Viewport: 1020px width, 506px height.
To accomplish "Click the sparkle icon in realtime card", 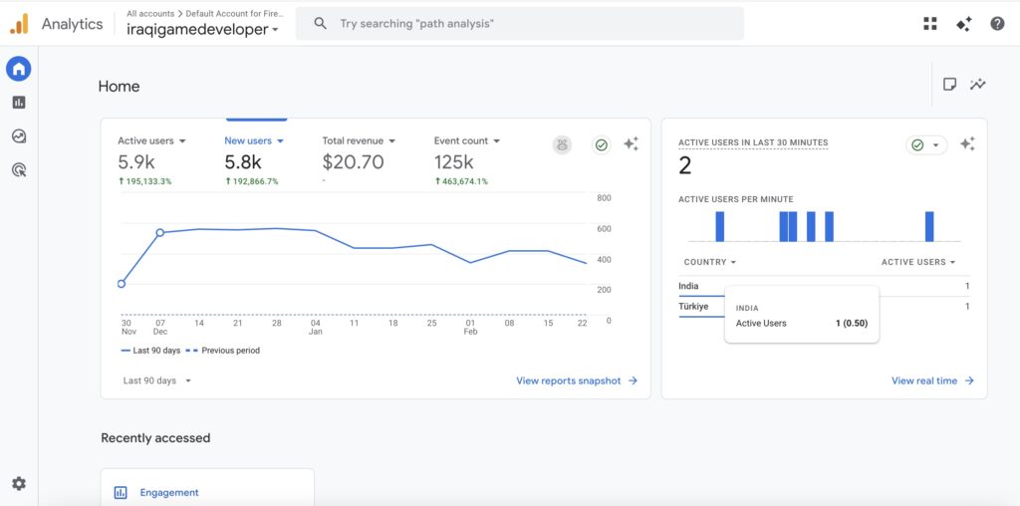I will pyautogui.click(x=966, y=144).
